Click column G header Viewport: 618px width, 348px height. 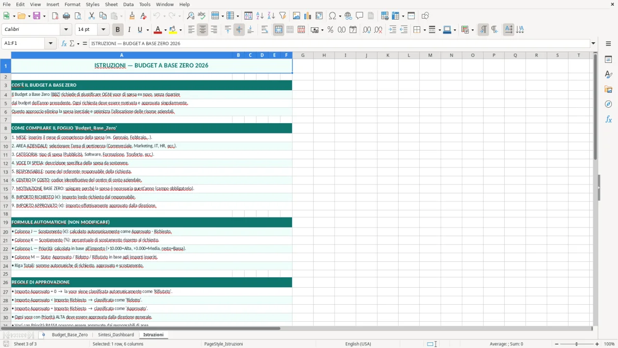(303, 55)
